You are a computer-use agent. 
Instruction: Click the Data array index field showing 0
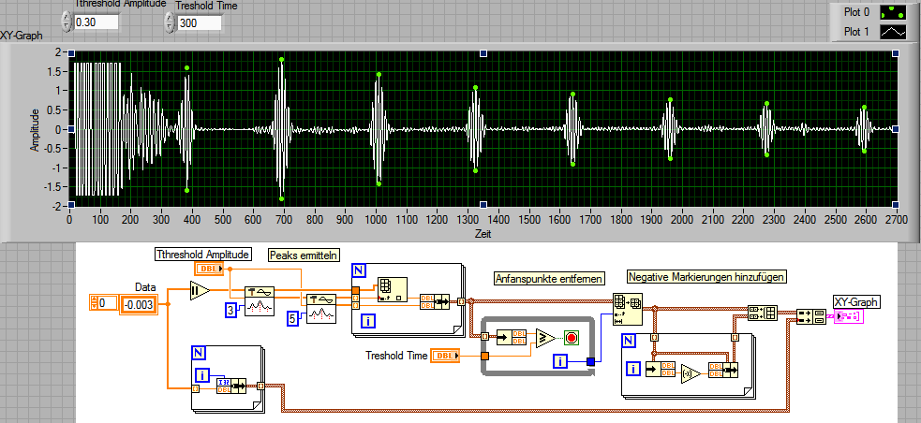pos(108,302)
